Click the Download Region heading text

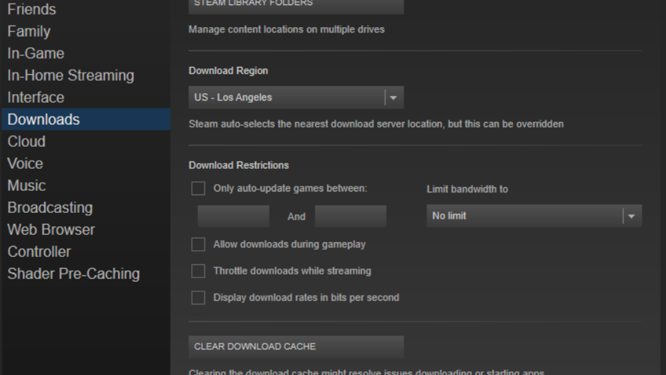click(x=228, y=71)
